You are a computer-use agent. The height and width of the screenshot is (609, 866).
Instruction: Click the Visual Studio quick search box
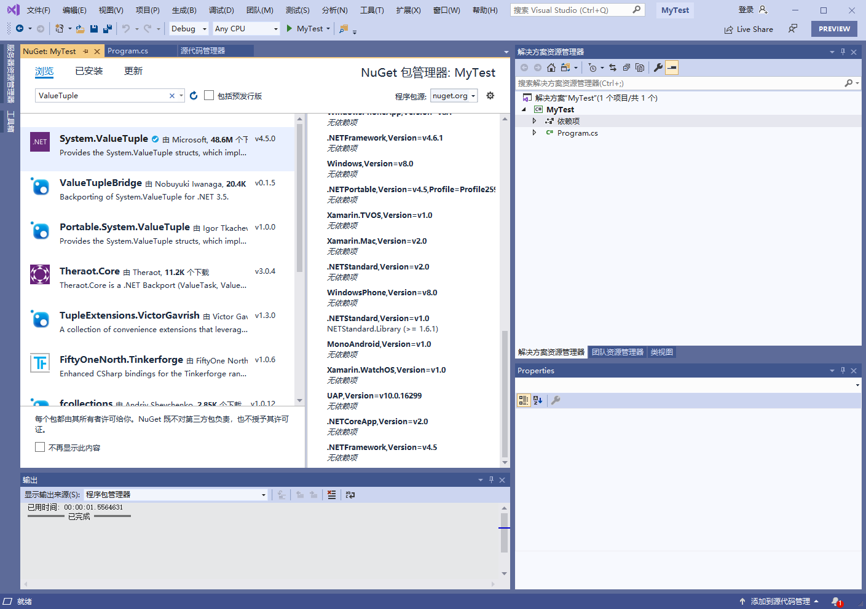(x=577, y=10)
